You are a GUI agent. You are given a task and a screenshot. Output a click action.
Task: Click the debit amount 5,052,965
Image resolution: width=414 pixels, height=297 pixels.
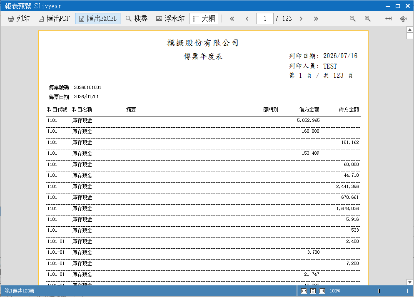coord(308,120)
